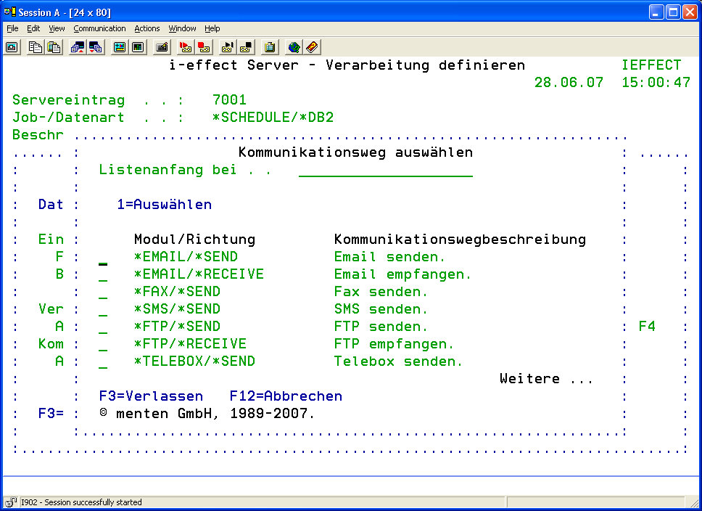Click the globe help icon in the toolbar
The image size is (702, 511).
pos(294,47)
